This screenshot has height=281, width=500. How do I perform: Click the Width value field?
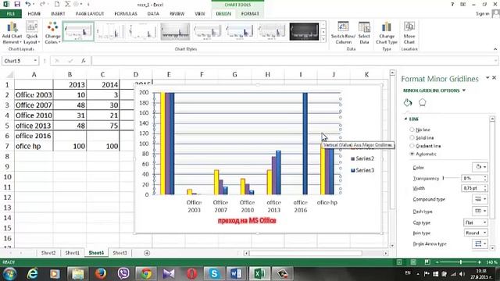(473, 188)
